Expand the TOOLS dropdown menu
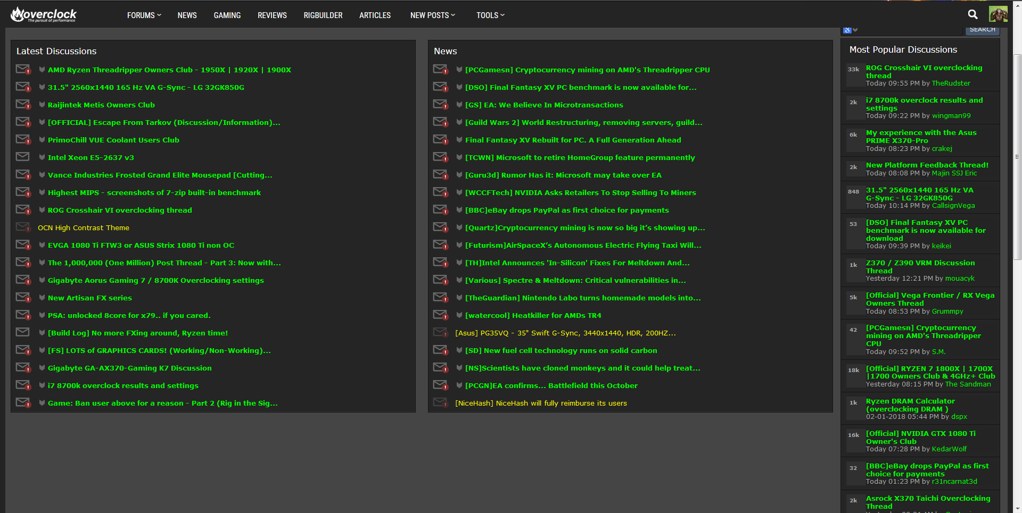The image size is (1022, 513). (490, 15)
